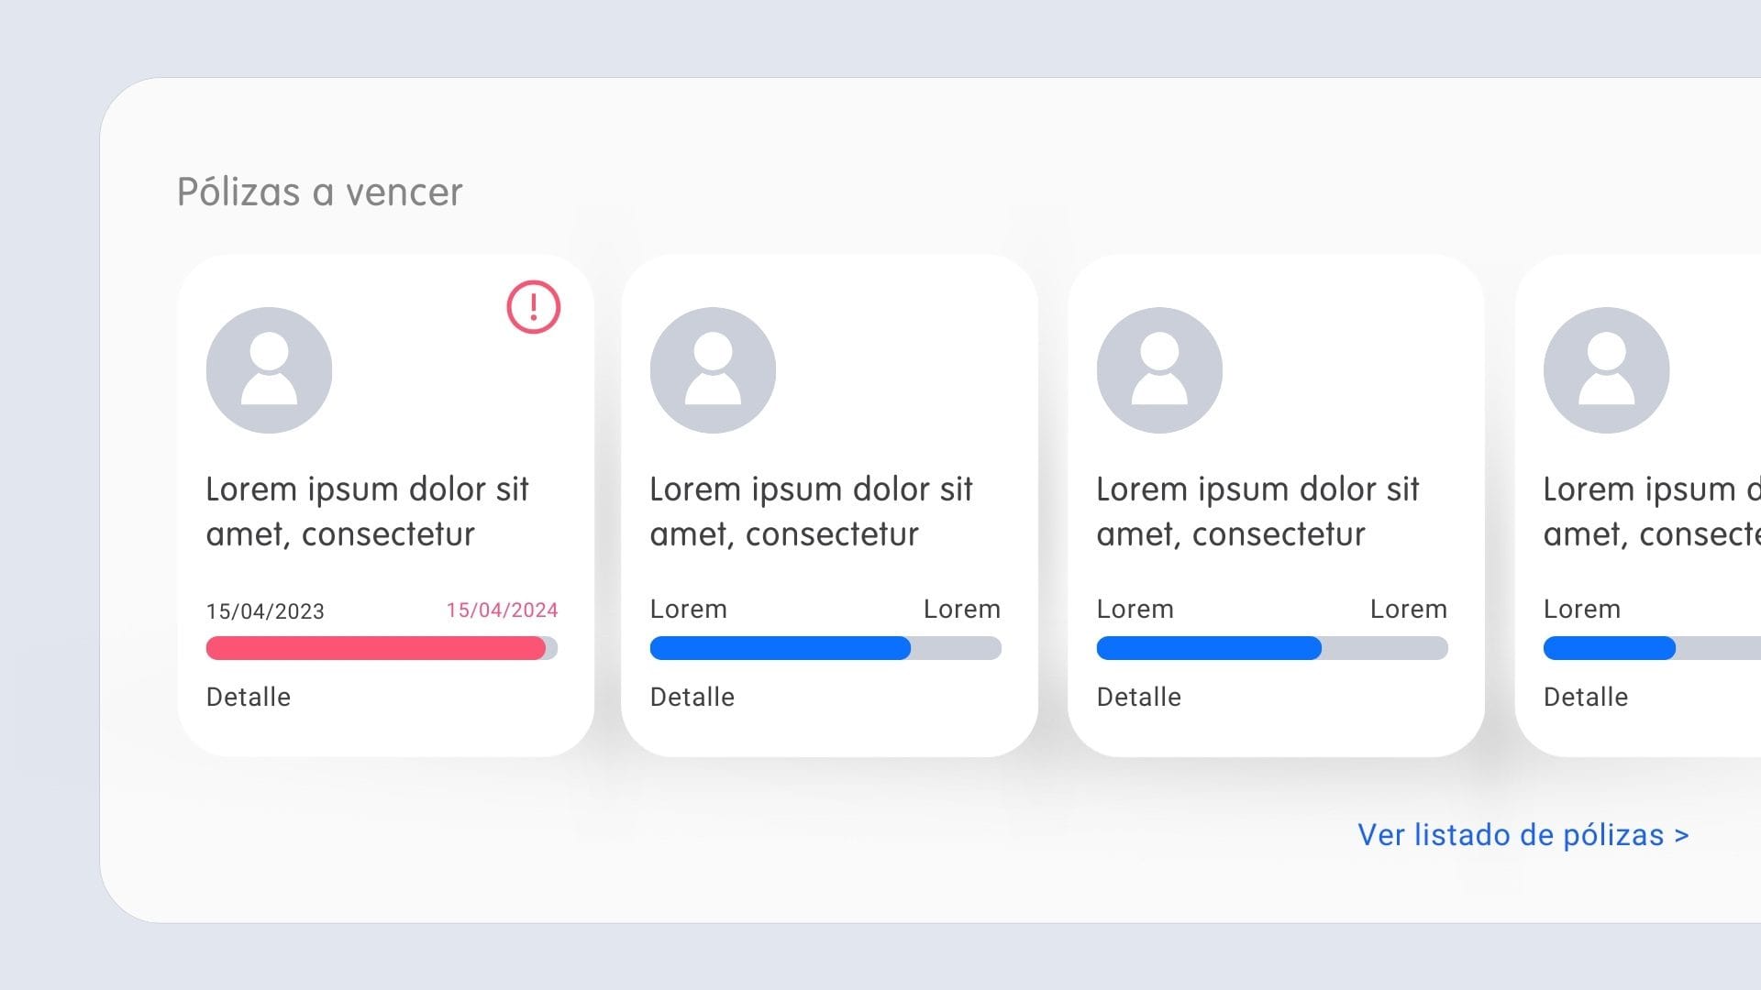1761x990 pixels.
Task: Click the first card's Lorem ipsum title
Action: click(367, 511)
